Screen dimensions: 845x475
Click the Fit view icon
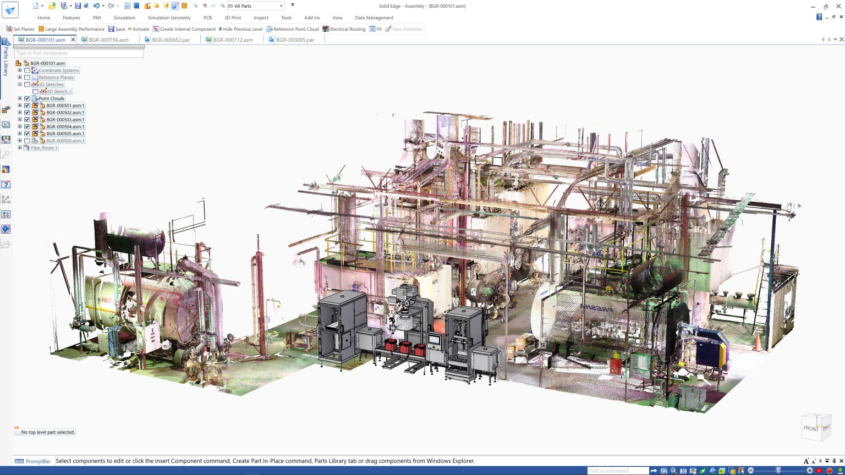tap(372, 29)
